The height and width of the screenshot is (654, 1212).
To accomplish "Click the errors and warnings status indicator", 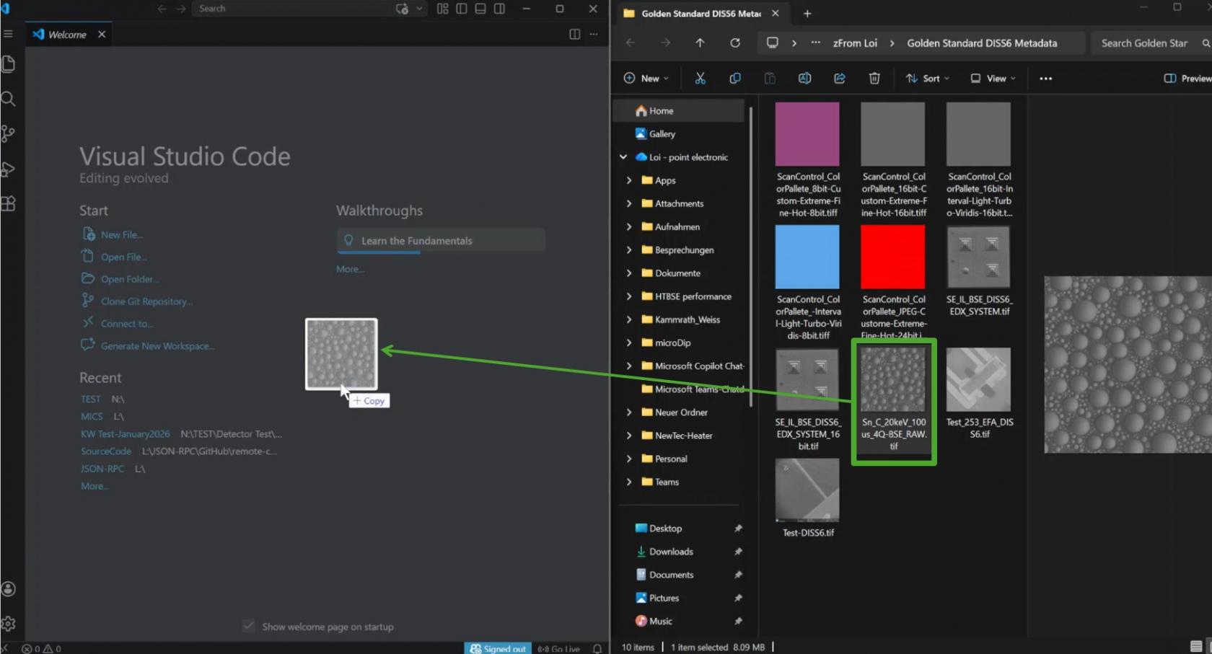I will pyautogui.click(x=41, y=648).
